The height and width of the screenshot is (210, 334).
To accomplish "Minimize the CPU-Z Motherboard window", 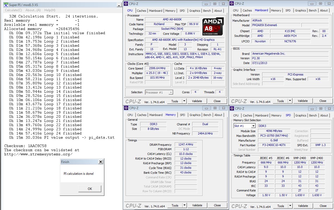I will [312, 4].
